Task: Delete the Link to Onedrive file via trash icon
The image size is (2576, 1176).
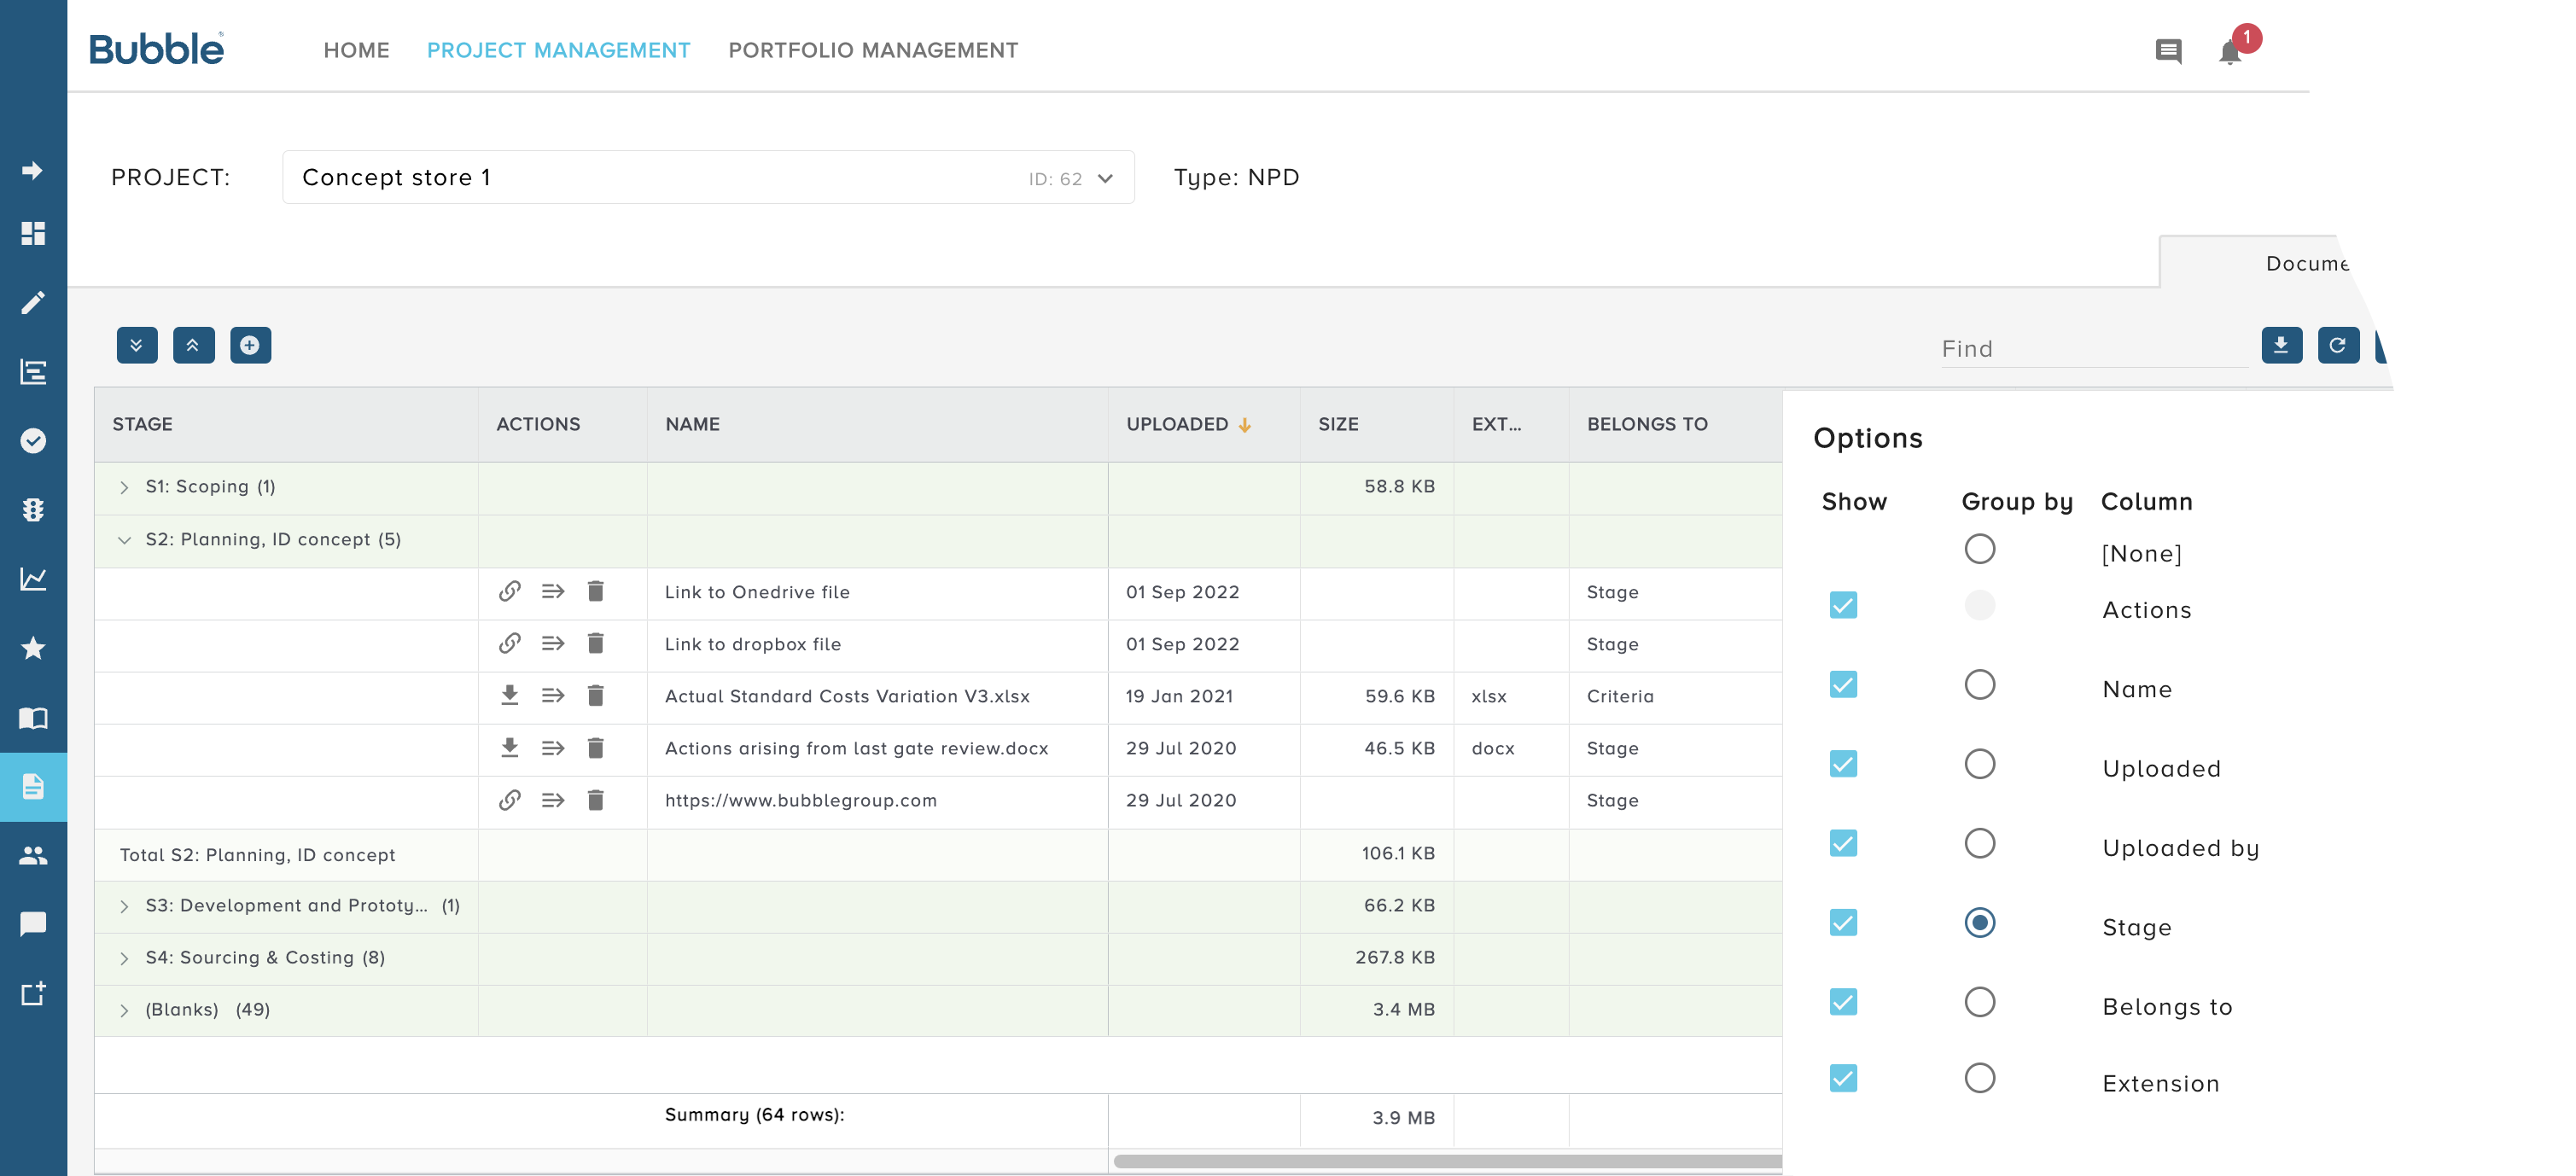Action: click(x=595, y=592)
